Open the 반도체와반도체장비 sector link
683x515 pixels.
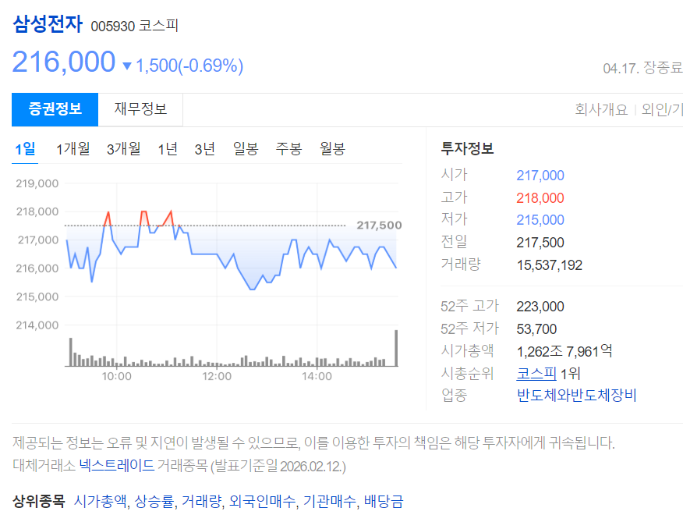pos(576,396)
